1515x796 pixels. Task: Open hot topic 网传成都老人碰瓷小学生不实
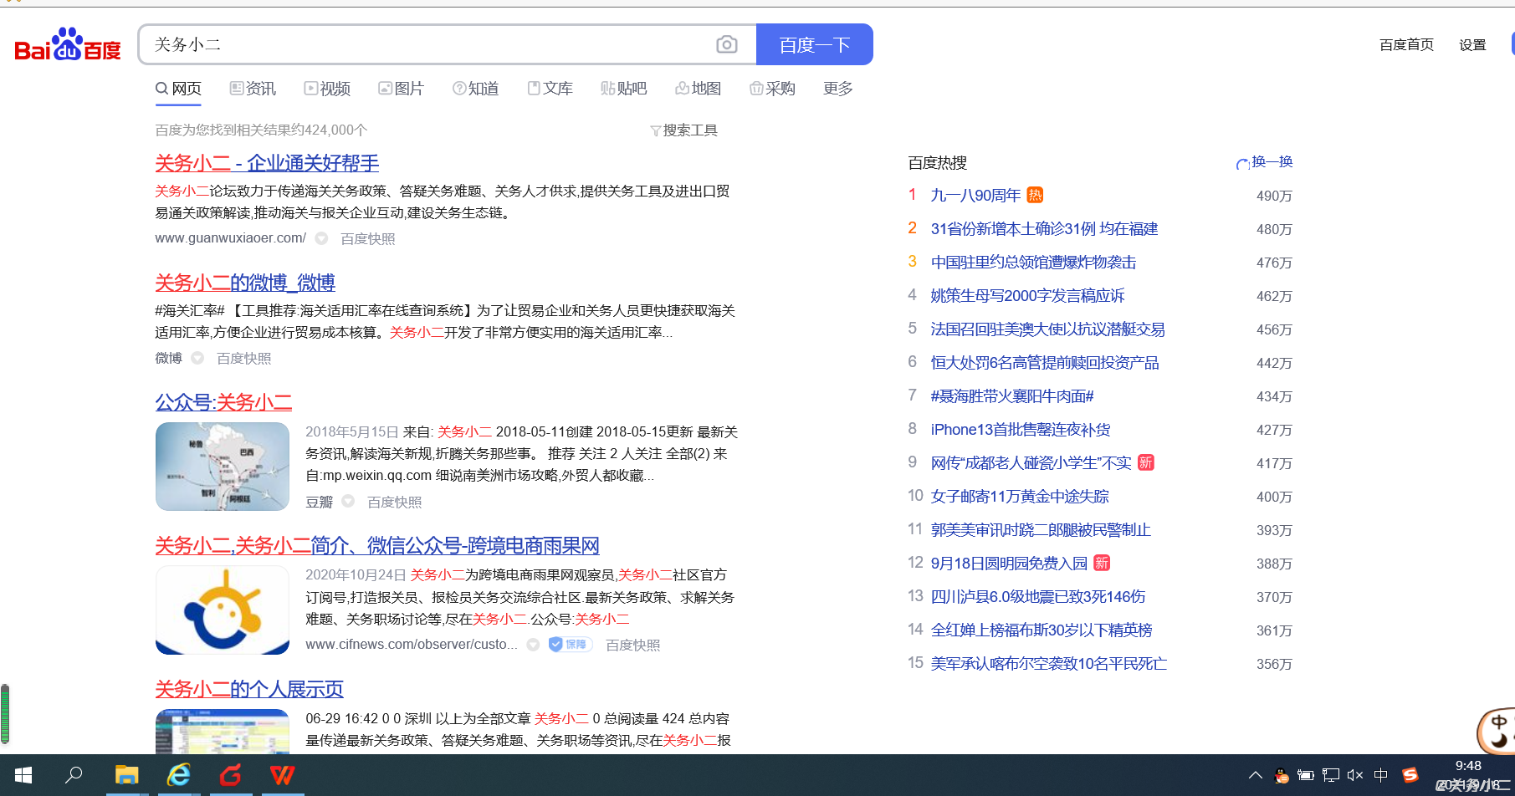point(1031,463)
